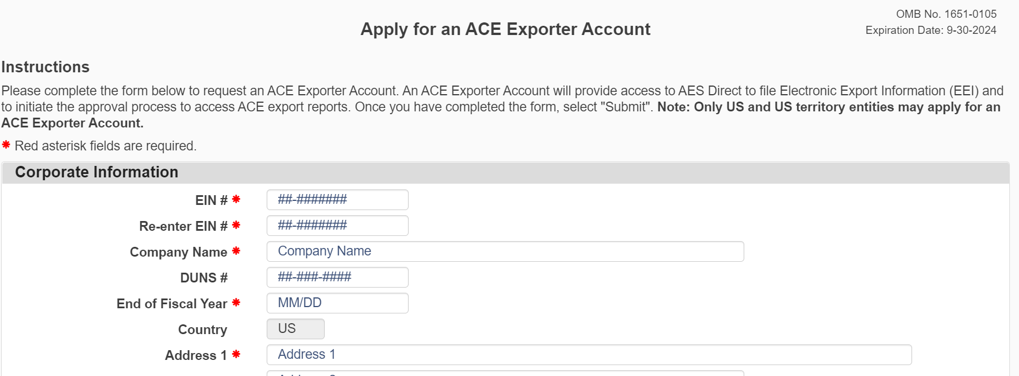The width and height of the screenshot is (1019, 376).
Task: Click the Apply for an ACE Exporter Account title
Action: tap(505, 29)
